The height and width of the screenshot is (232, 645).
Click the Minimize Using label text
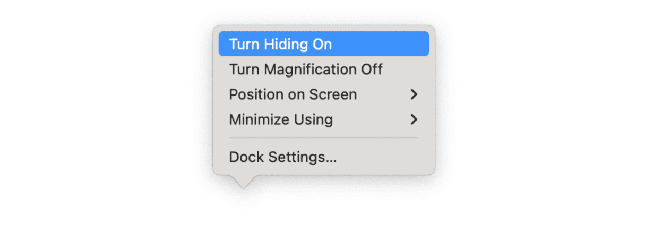point(281,119)
